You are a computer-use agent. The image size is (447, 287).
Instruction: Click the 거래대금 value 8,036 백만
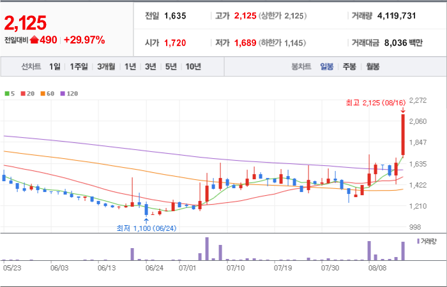pos(404,43)
